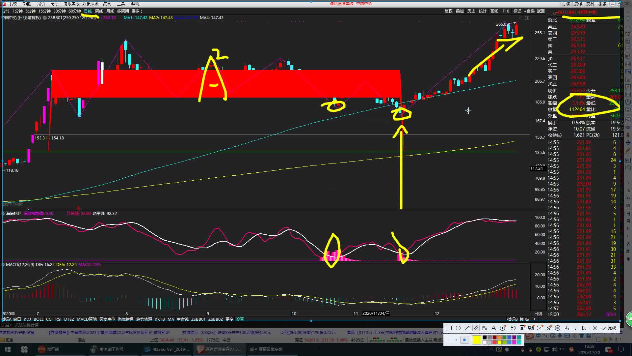
Task: Open the Windows Start menu
Action: pyautogui.click(x=8, y=349)
